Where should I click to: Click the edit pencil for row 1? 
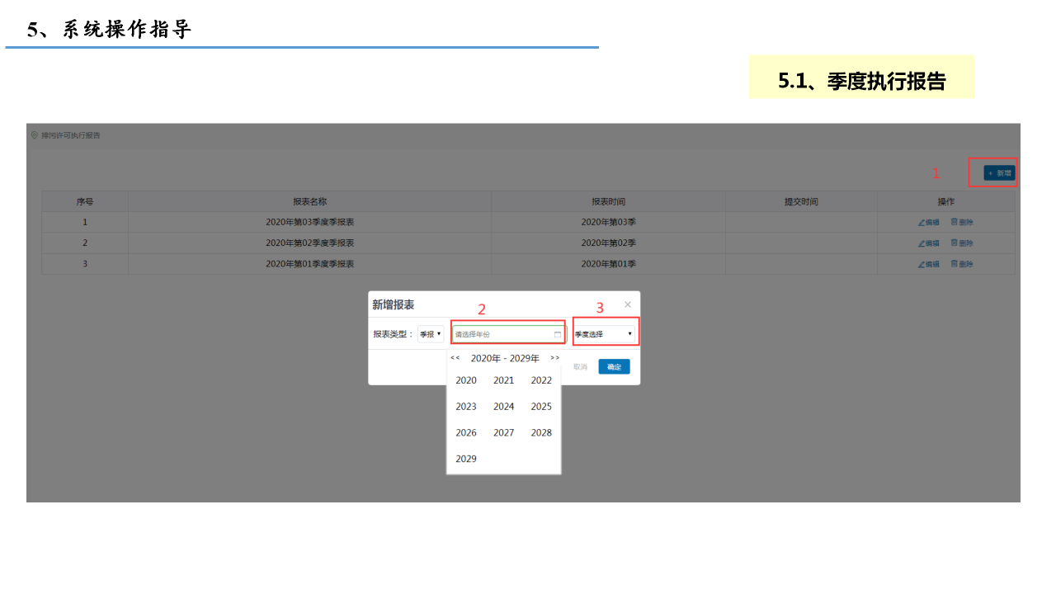coord(922,222)
